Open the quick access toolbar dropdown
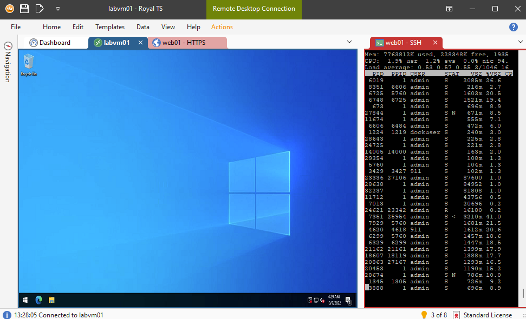 [58, 9]
